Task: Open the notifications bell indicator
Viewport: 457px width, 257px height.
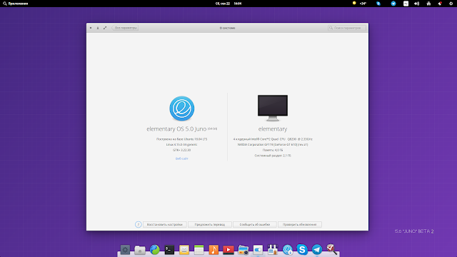Action: click(440, 4)
